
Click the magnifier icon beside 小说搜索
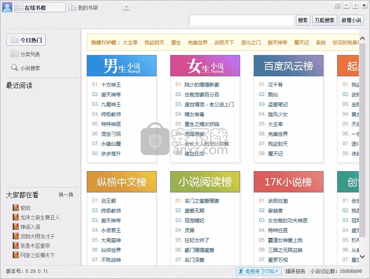pyautogui.click(x=14, y=68)
